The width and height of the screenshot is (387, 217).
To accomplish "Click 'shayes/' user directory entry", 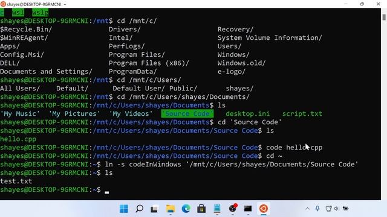I will (x=239, y=89).
